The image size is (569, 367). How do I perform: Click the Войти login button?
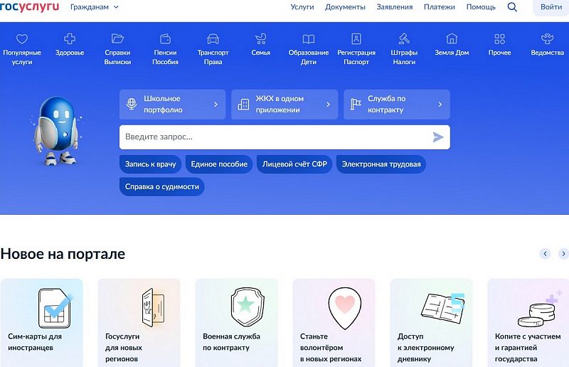pyautogui.click(x=551, y=7)
